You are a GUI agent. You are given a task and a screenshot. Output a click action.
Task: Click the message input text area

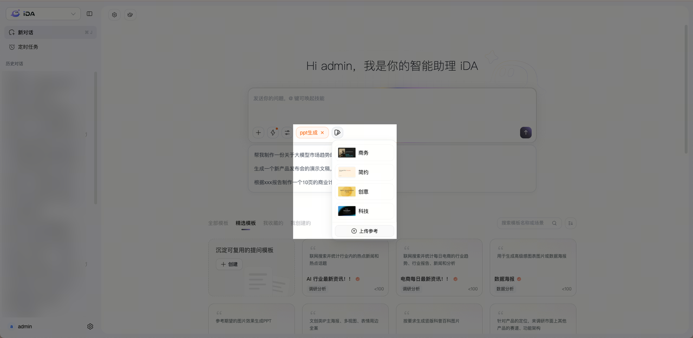coord(392,107)
